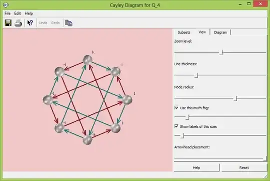This screenshot has height=181, width=270.
Task: Toggle the Use this much fog checkbox
Action: (x=176, y=108)
